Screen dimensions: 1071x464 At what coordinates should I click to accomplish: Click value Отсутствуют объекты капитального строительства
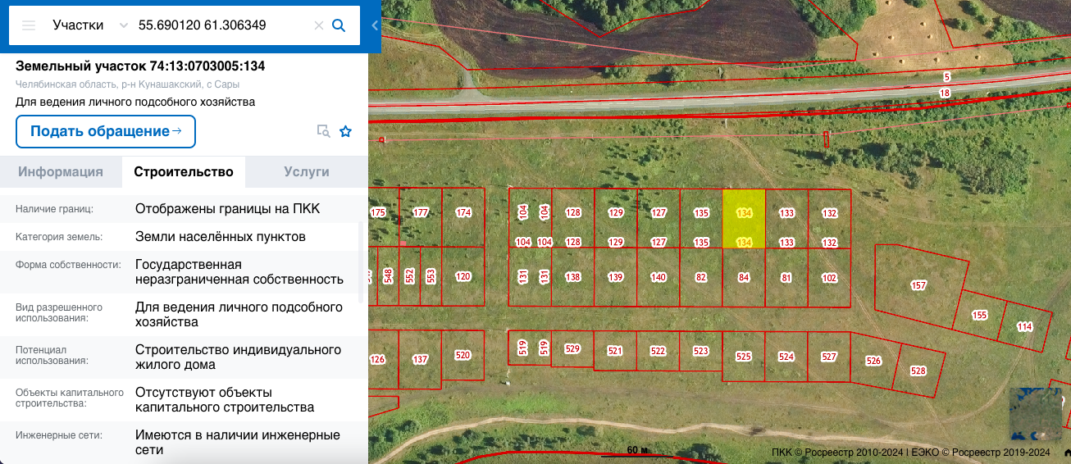225,400
